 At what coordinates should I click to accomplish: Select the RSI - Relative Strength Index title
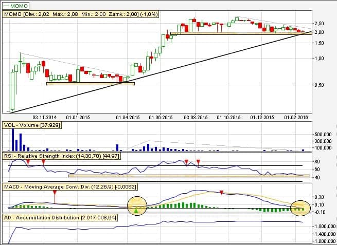62,155
